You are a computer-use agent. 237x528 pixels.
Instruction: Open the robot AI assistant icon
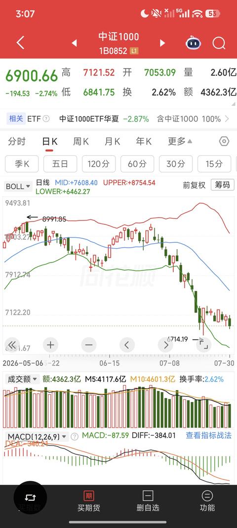193,43
